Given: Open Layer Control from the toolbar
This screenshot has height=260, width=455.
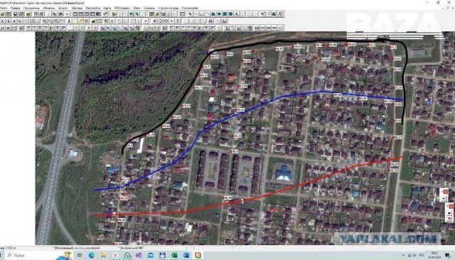Looking at the screenshot, I should point(93,21).
